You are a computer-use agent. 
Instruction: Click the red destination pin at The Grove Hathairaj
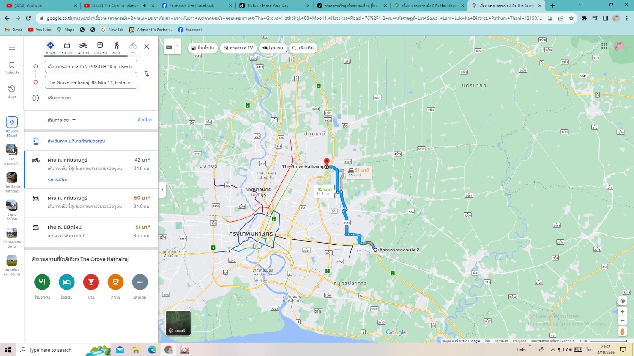[326, 162]
